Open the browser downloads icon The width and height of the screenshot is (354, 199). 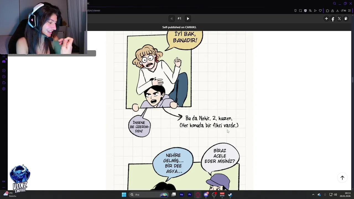pyautogui.click(x=337, y=11)
